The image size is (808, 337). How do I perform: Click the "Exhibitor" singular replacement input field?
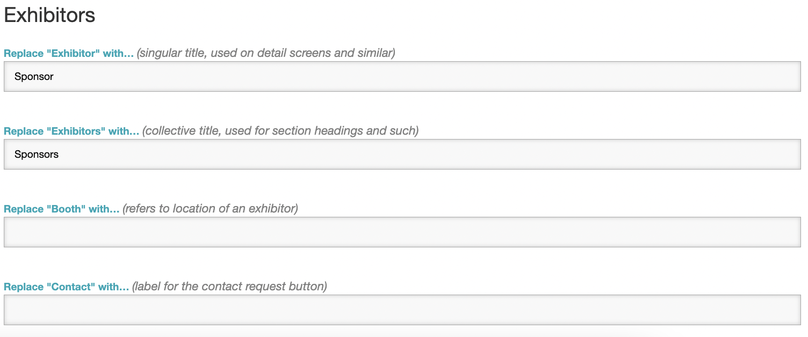(x=402, y=77)
